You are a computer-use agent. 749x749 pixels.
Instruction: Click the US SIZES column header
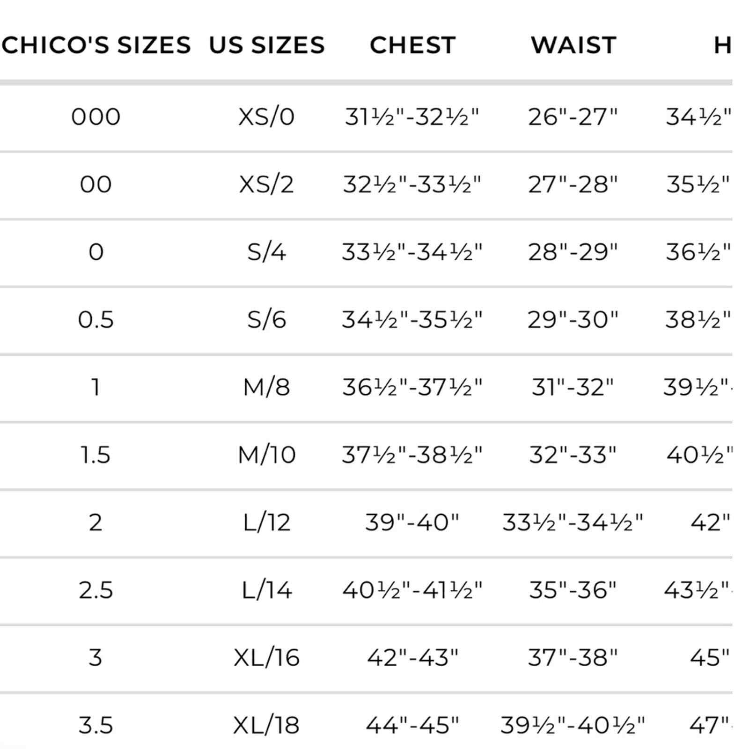tap(266, 45)
